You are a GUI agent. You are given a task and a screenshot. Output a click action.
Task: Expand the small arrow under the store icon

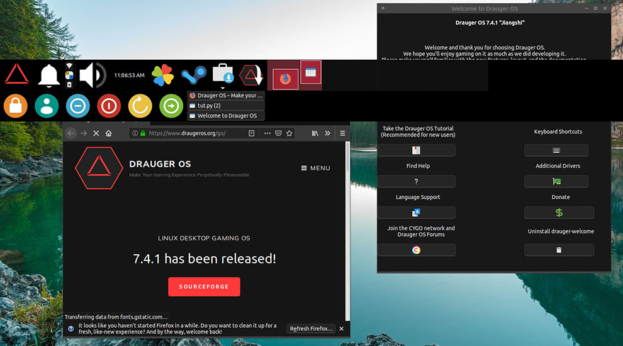click(223, 88)
